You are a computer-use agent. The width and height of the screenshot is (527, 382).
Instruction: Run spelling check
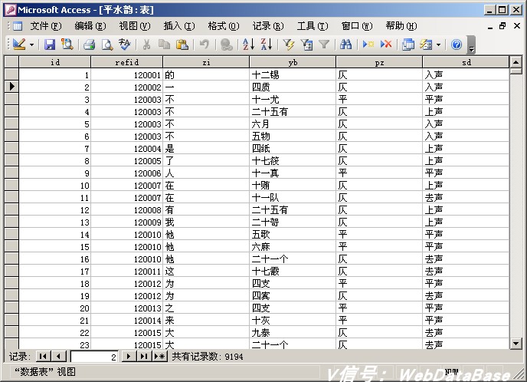click(x=124, y=44)
